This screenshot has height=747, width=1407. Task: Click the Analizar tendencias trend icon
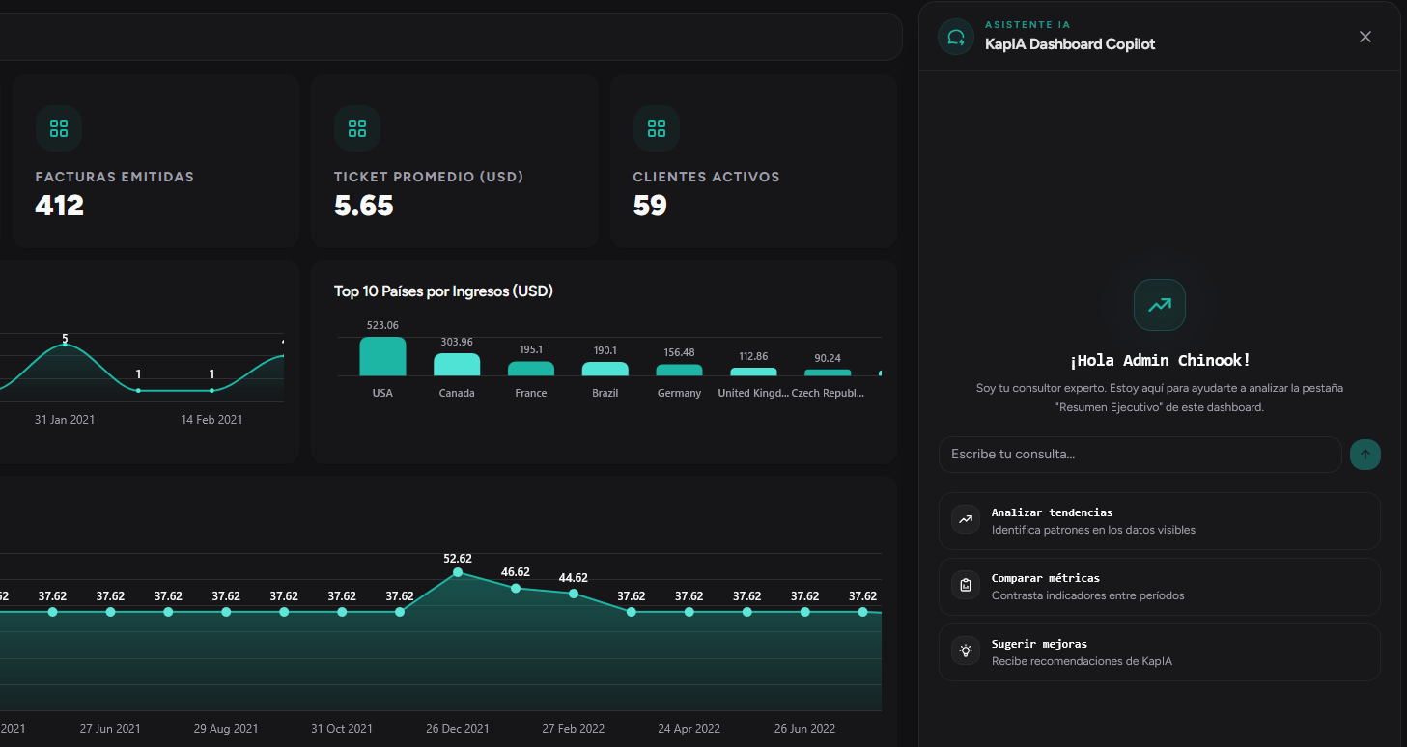click(x=965, y=519)
